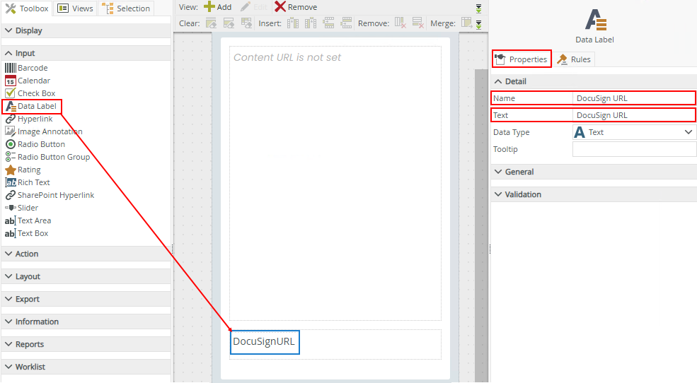Select the Radio Button Group control
The image size is (697, 383).
[47, 157]
